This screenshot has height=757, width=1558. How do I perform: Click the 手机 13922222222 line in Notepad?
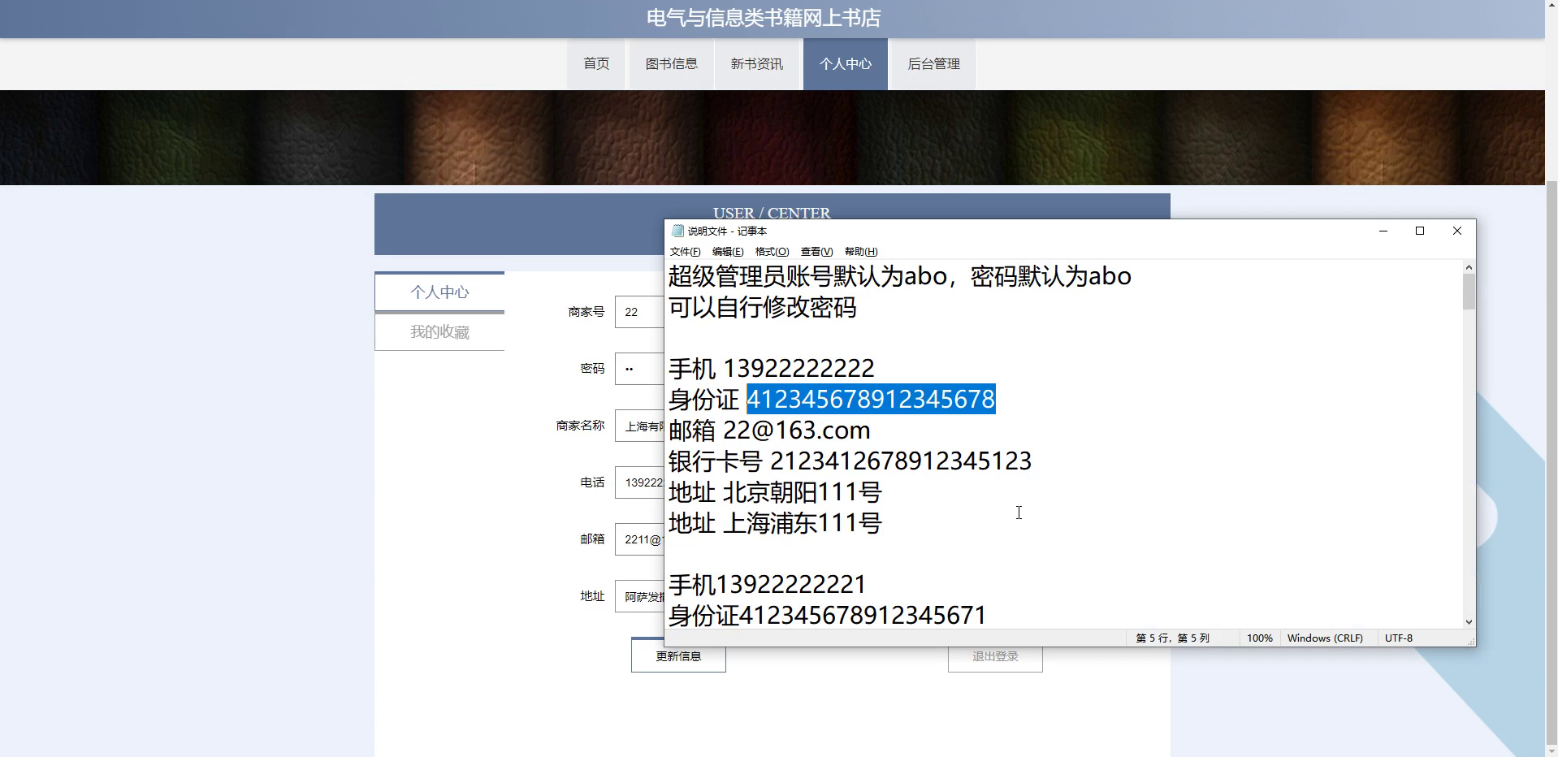[772, 369]
